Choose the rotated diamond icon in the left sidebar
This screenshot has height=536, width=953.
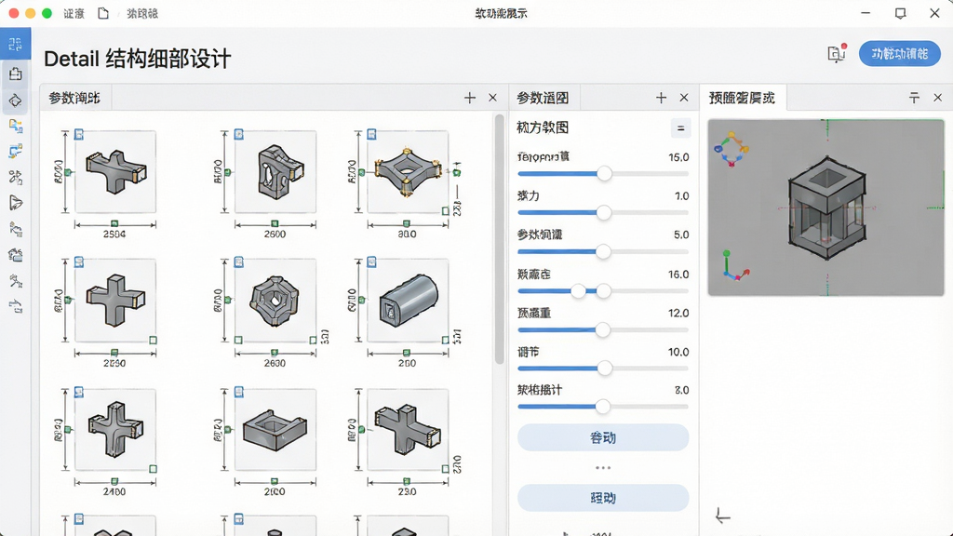[15, 100]
